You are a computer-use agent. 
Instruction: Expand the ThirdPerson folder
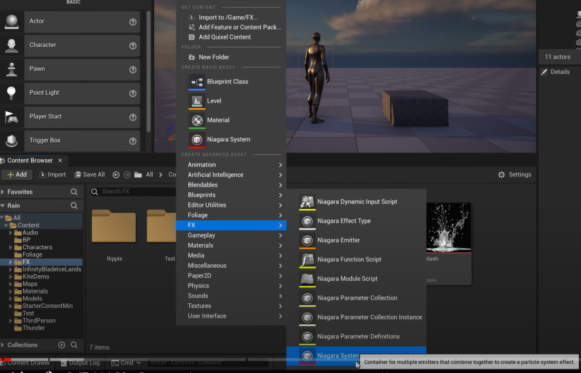click(x=11, y=320)
